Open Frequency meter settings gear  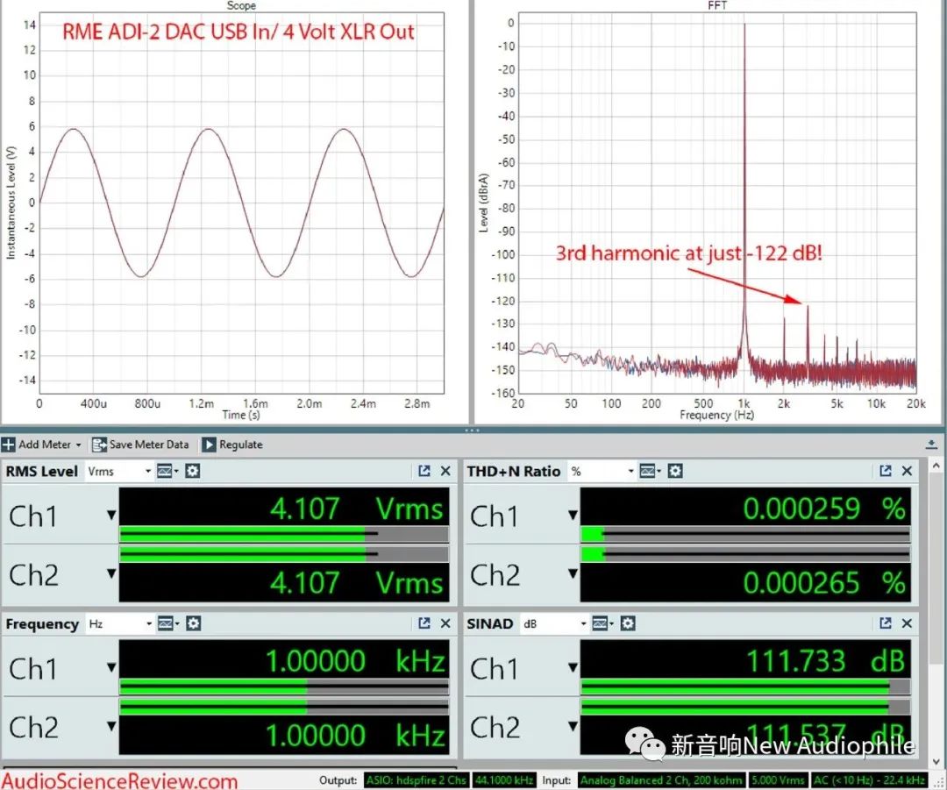193,623
